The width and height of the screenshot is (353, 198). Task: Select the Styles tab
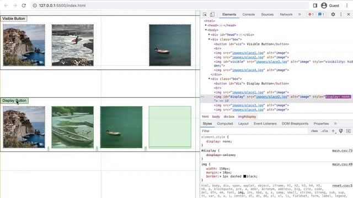coord(207,124)
